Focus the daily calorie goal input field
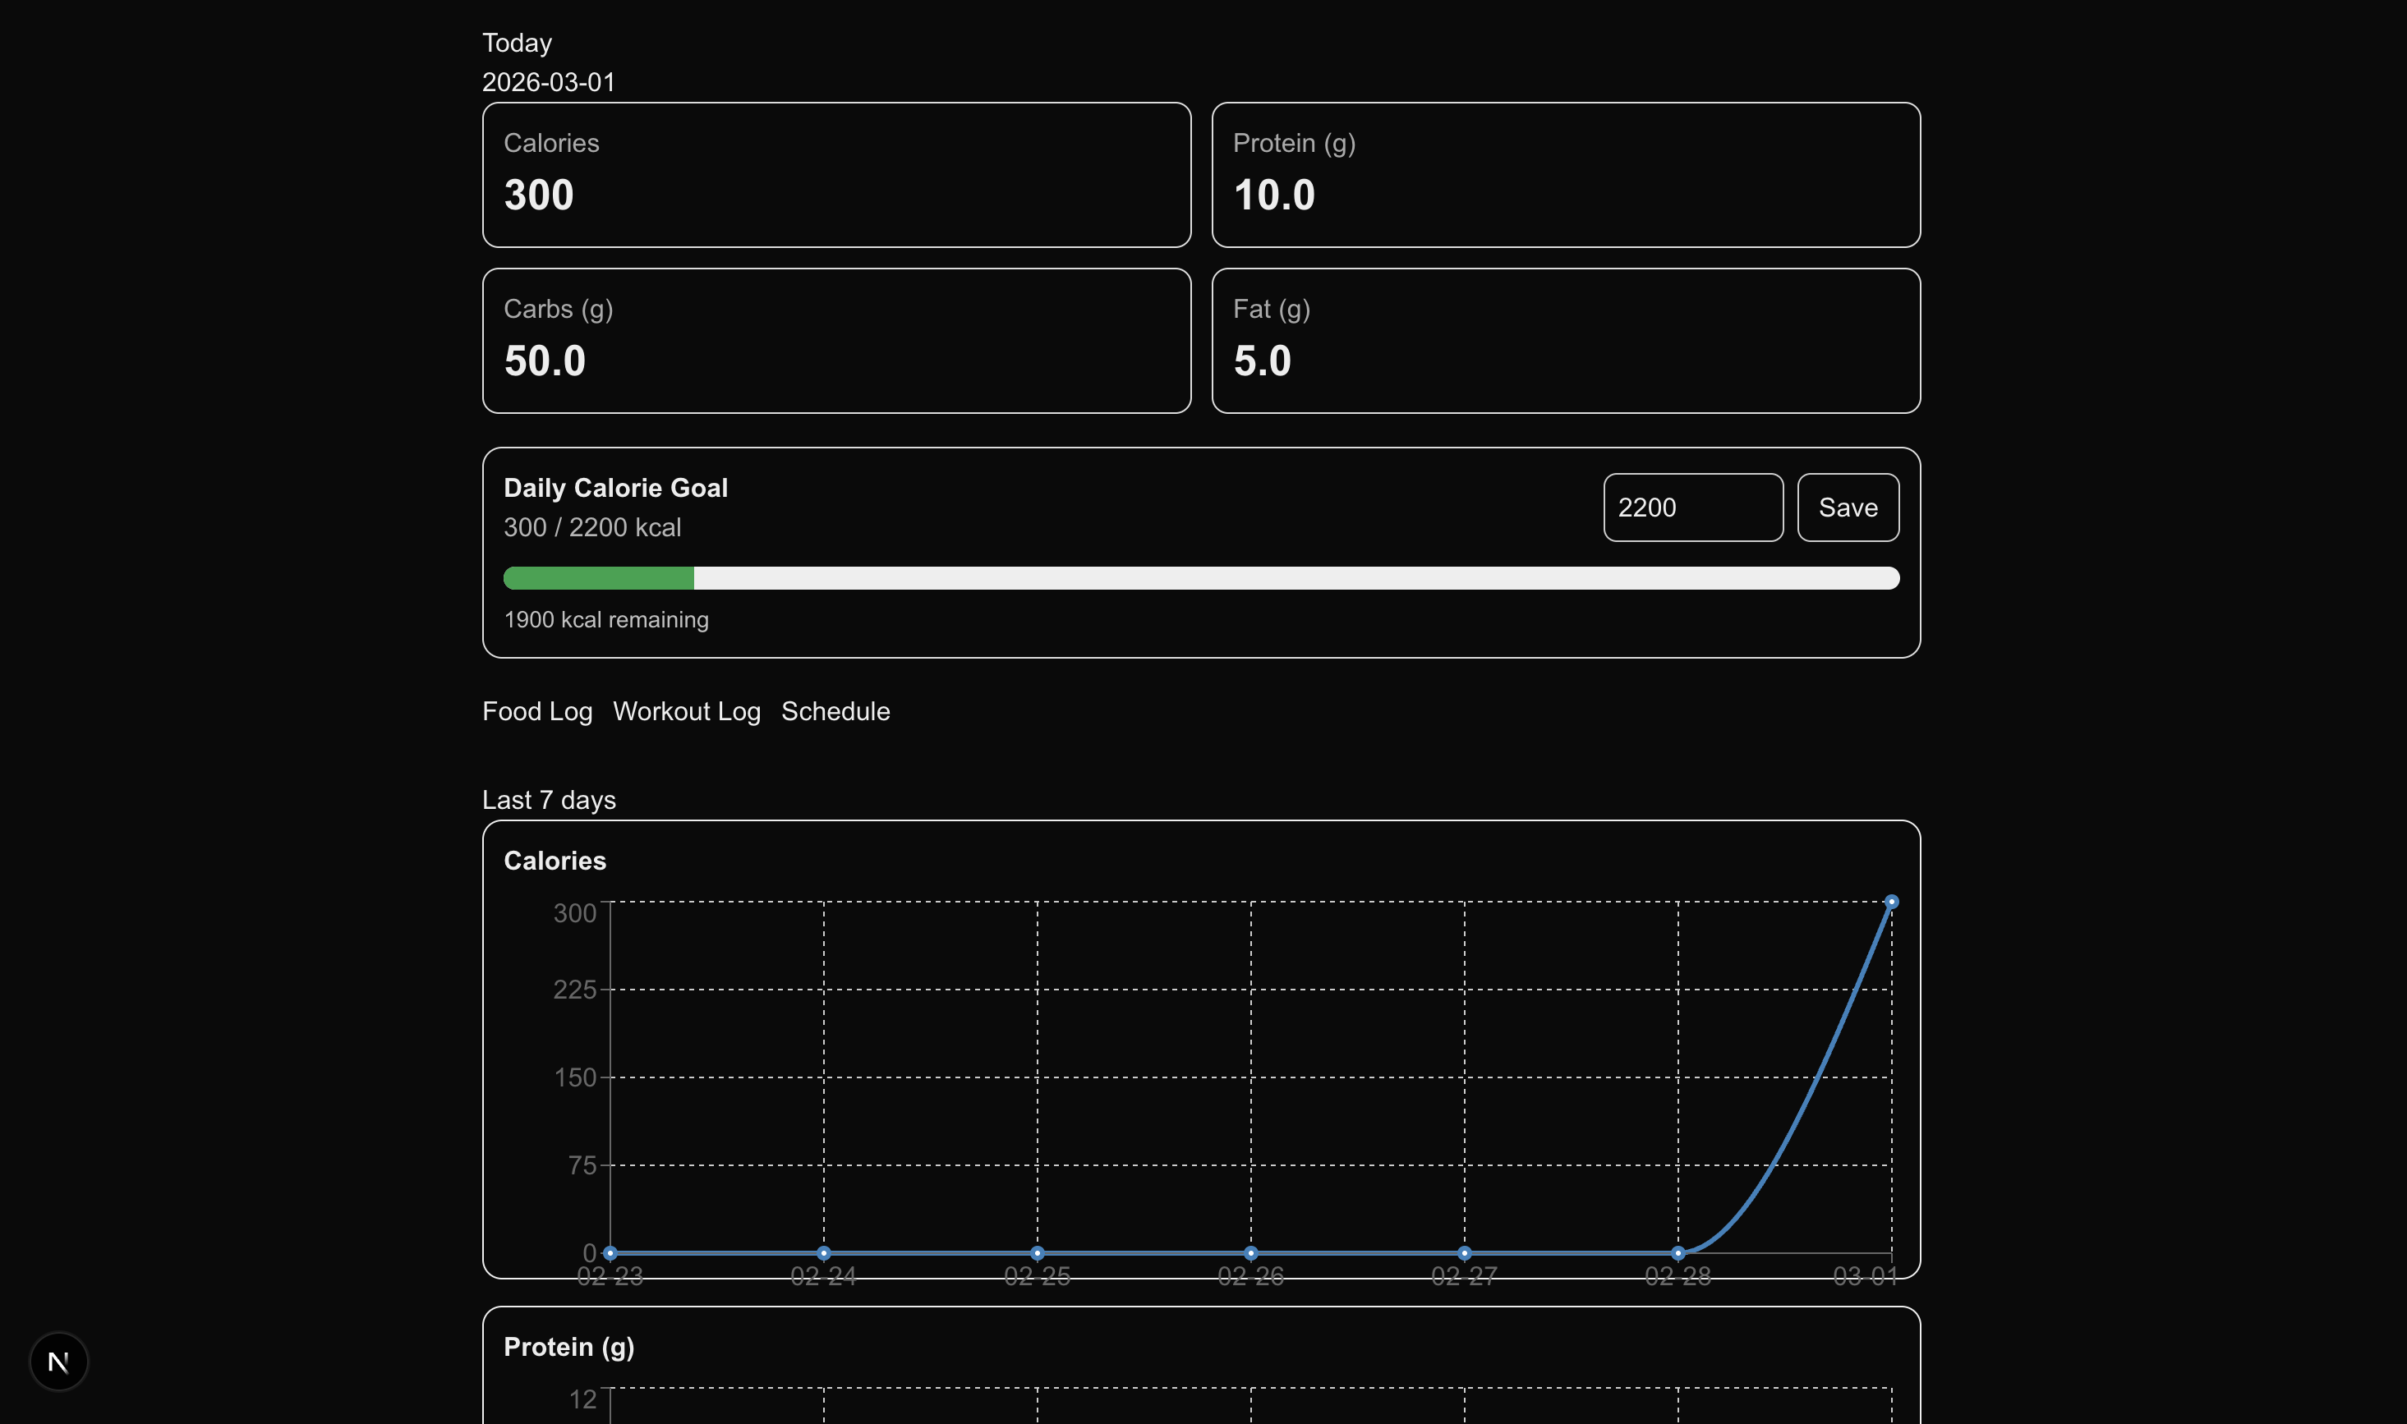Screen dimensions: 2407x1424 (x=1692, y=508)
